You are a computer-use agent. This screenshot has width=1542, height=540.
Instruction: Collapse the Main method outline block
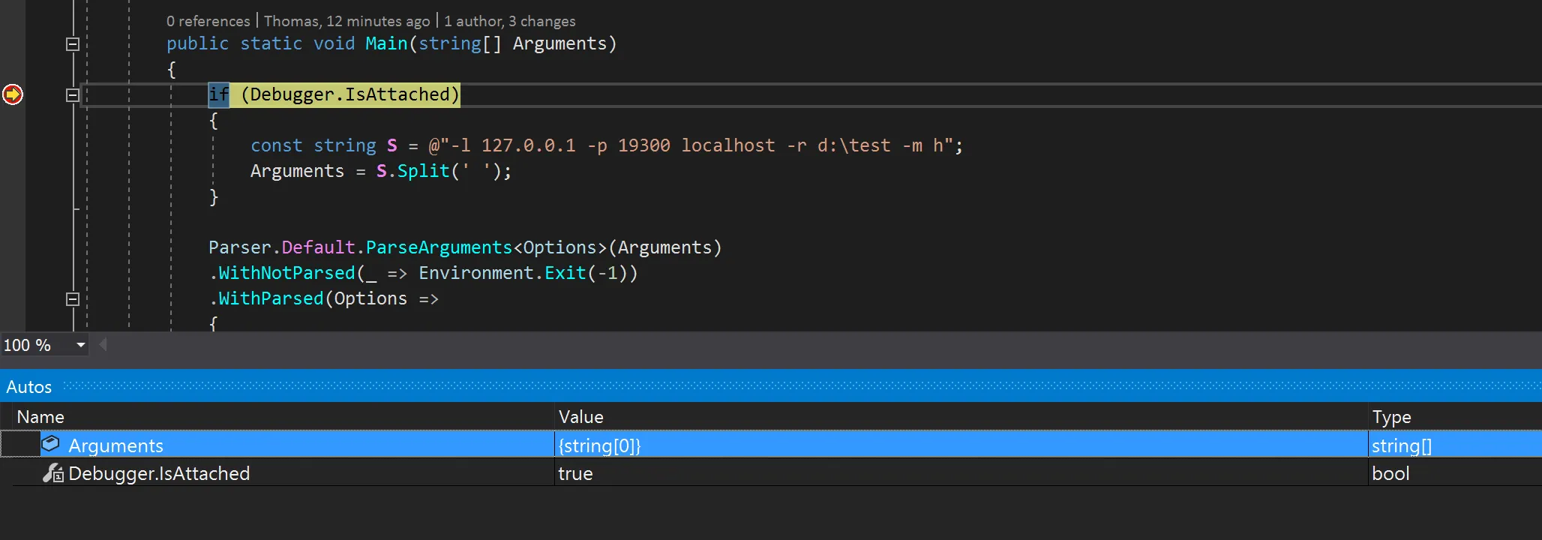pos(73,44)
